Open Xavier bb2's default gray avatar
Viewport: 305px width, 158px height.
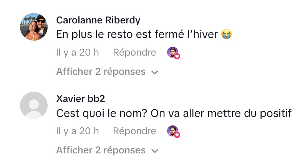pos(33,105)
